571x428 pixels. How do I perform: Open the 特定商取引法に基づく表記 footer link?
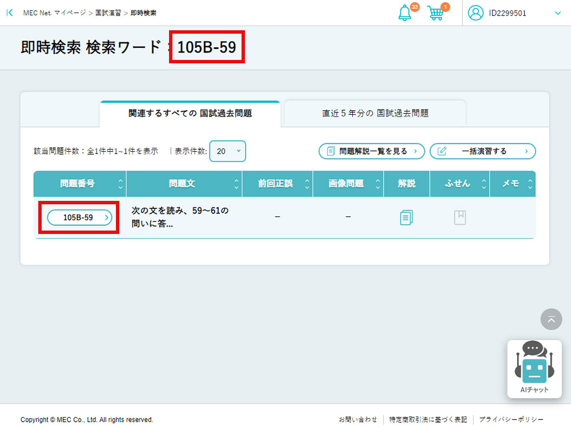[428, 419]
